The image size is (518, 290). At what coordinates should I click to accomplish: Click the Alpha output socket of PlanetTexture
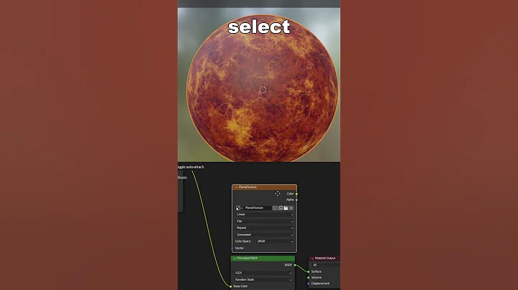(x=296, y=200)
